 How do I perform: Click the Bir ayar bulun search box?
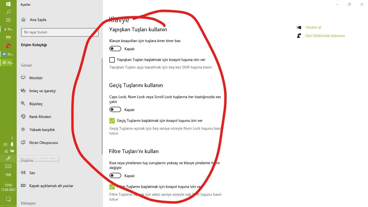tap(60, 32)
